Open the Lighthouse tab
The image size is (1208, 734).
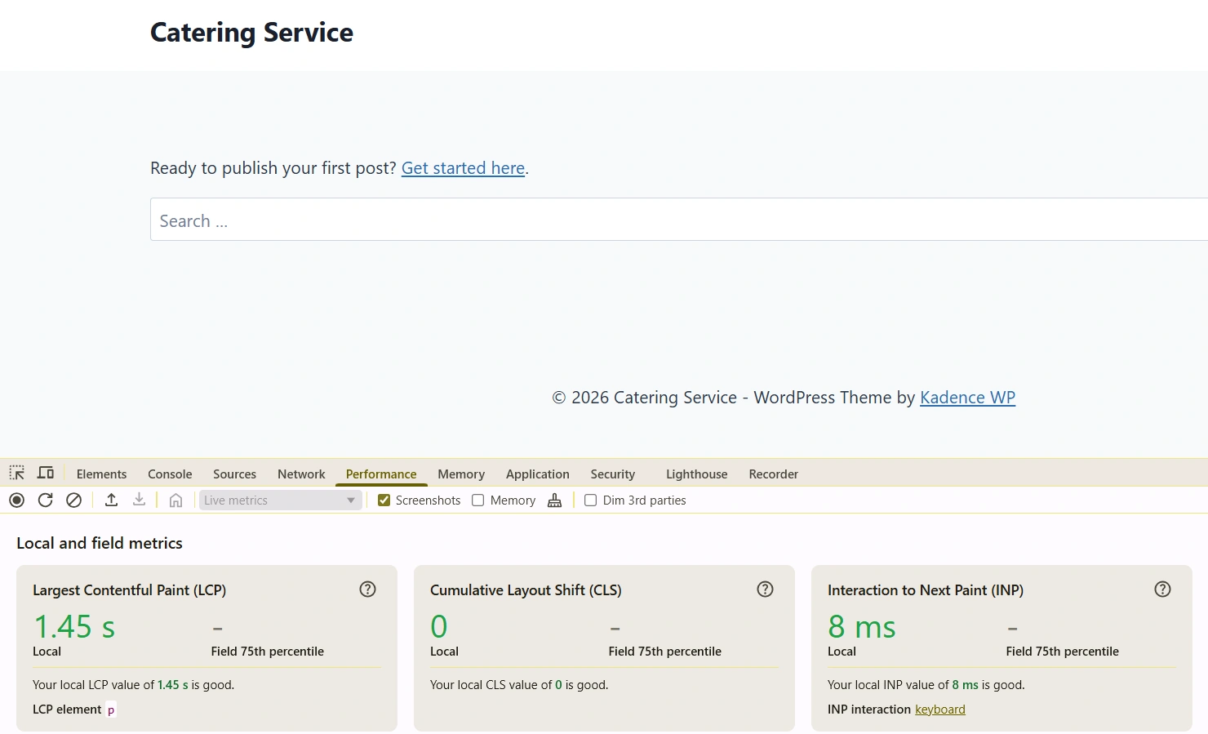pyautogui.click(x=696, y=474)
